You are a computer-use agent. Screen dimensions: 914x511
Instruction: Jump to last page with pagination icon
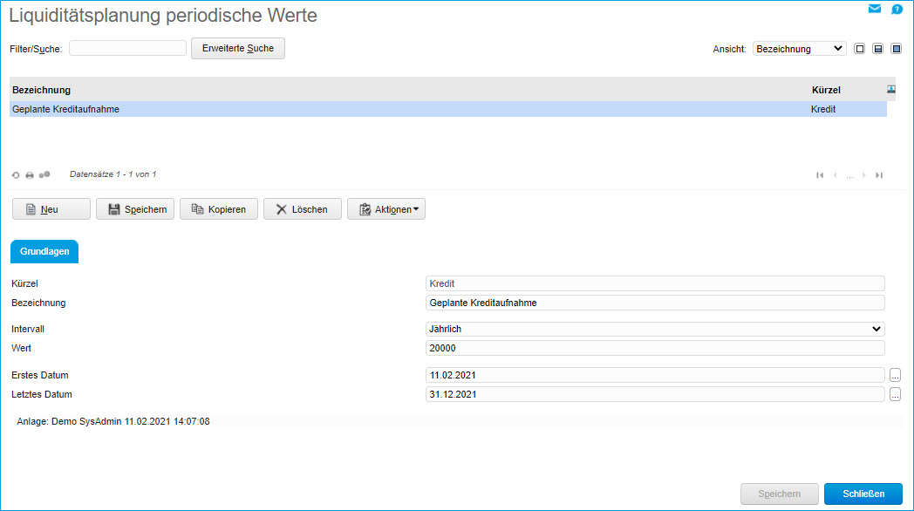click(x=879, y=174)
